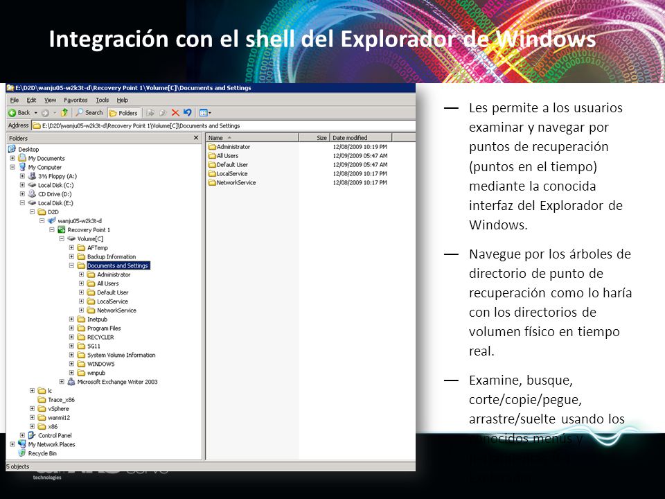Select WINDOWS folder in tree

click(101, 364)
